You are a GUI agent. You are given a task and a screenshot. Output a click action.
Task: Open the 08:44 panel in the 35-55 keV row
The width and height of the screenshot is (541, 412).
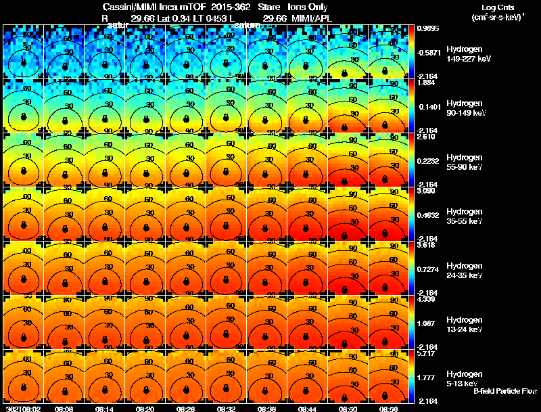coord(307,214)
